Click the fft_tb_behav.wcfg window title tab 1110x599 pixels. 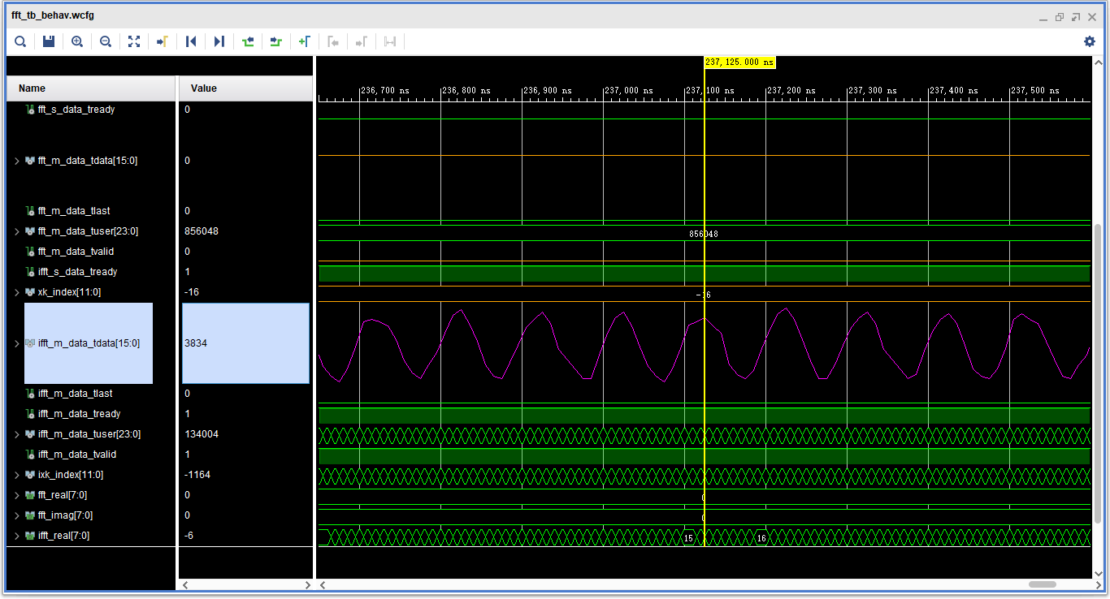click(x=53, y=15)
